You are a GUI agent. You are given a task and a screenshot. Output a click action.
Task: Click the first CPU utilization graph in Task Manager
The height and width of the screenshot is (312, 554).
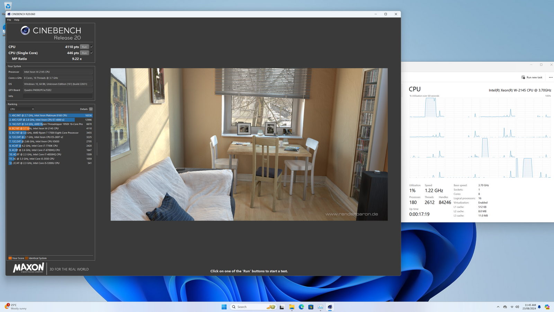(427, 107)
